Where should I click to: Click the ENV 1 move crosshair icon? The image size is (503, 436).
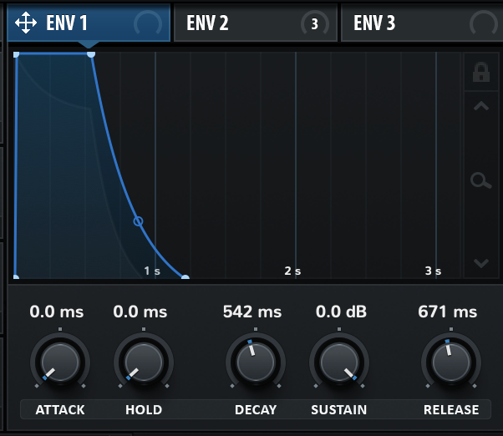(x=26, y=23)
